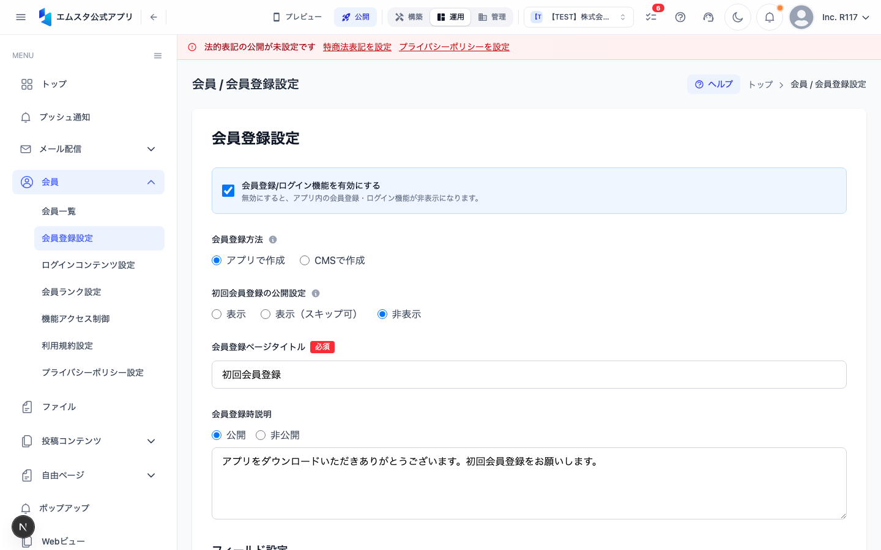Switch to 運用 mode tab

[450, 17]
